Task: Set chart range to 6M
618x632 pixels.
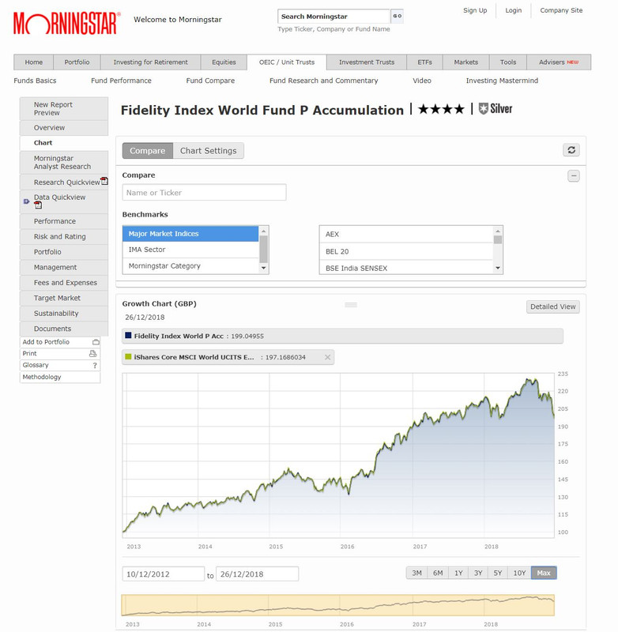Action: (438, 573)
